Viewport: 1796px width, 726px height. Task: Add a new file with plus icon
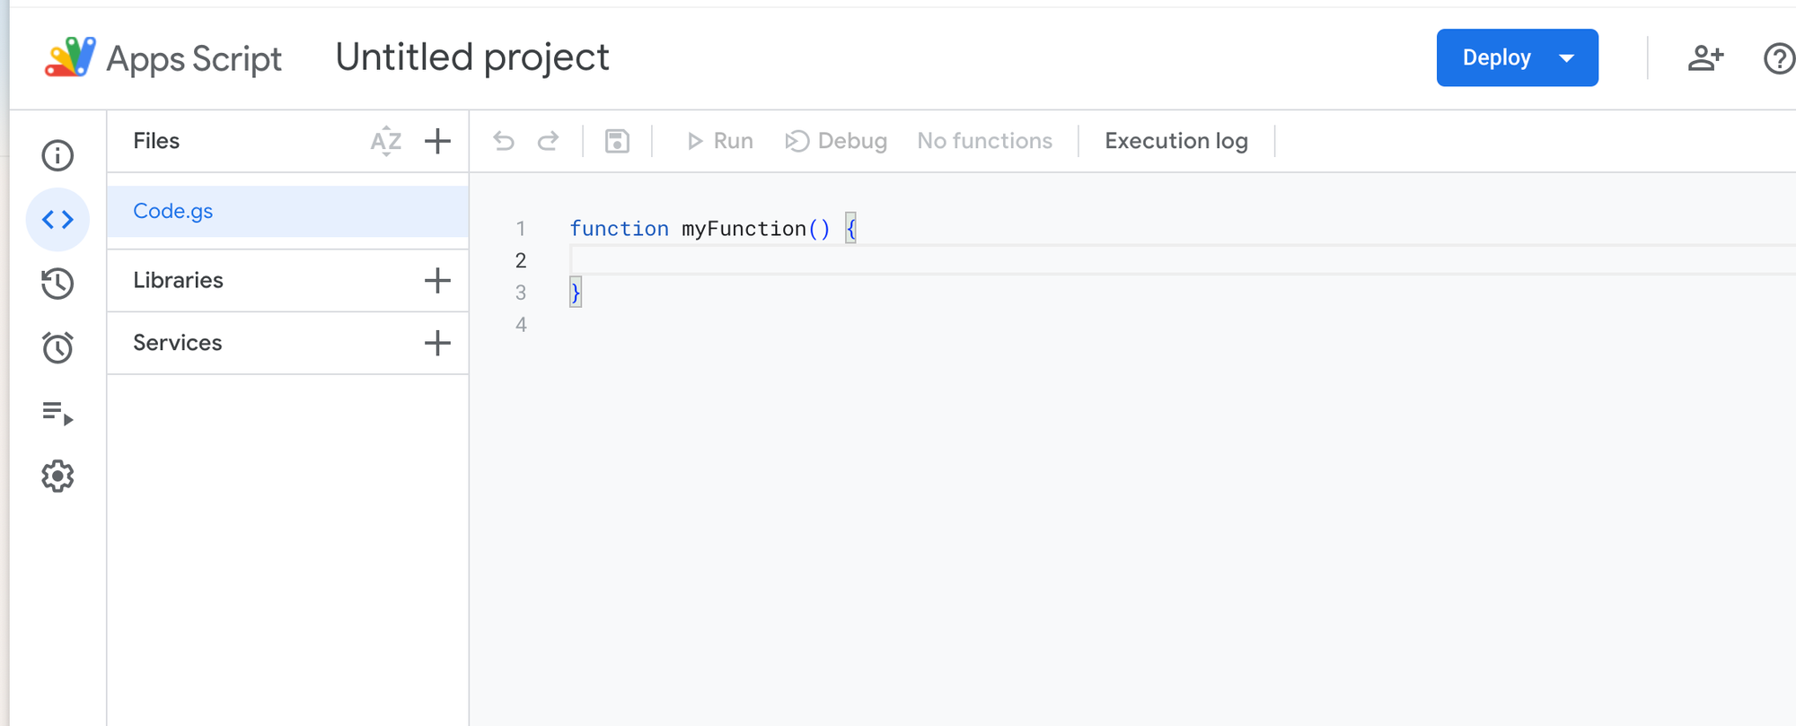(x=437, y=141)
